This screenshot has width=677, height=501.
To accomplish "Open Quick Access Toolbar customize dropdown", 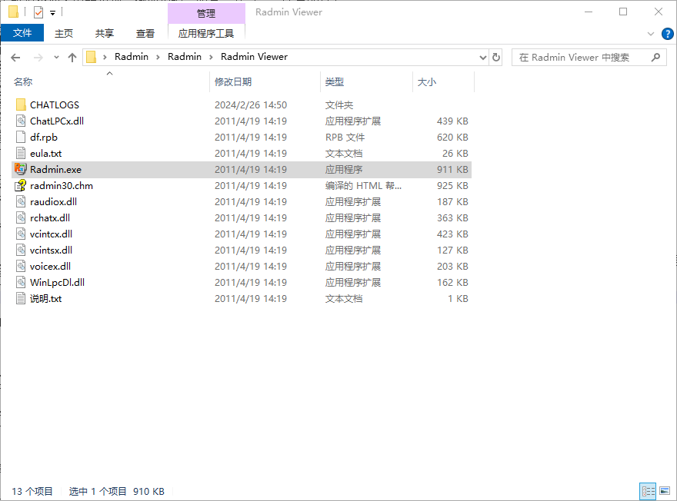I will [x=52, y=13].
